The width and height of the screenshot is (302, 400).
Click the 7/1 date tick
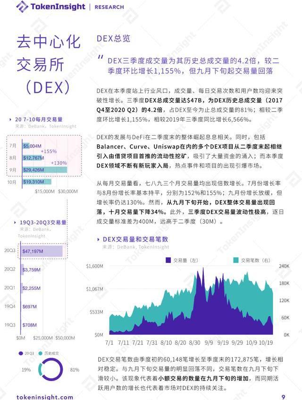point(109,343)
